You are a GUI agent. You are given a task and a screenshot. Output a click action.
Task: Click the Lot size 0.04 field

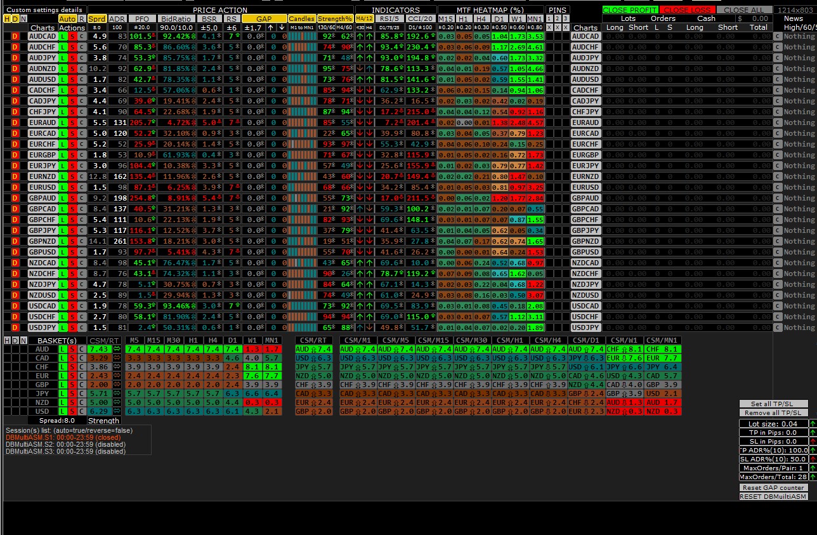pos(774,423)
